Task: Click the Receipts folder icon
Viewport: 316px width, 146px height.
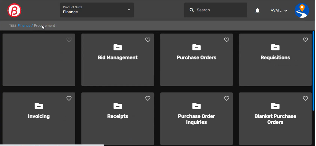Action: 118,106
